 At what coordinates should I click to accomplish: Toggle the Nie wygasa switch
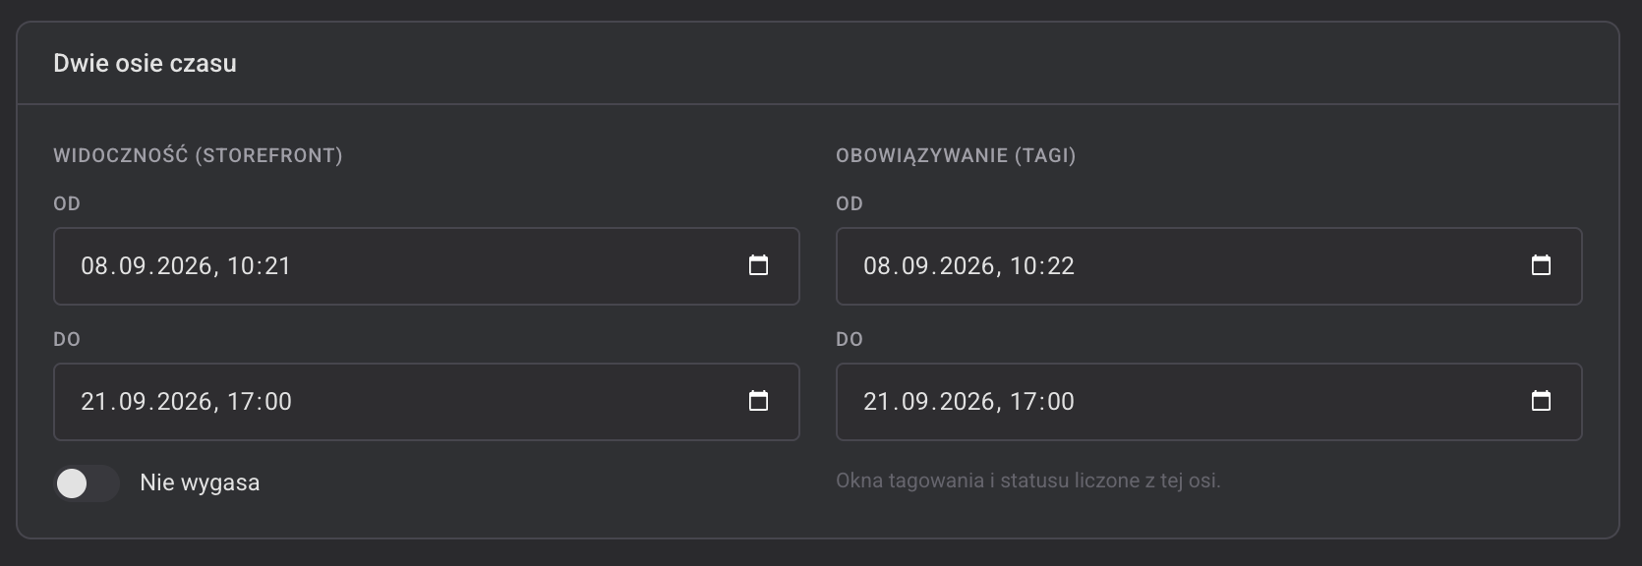[87, 483]
